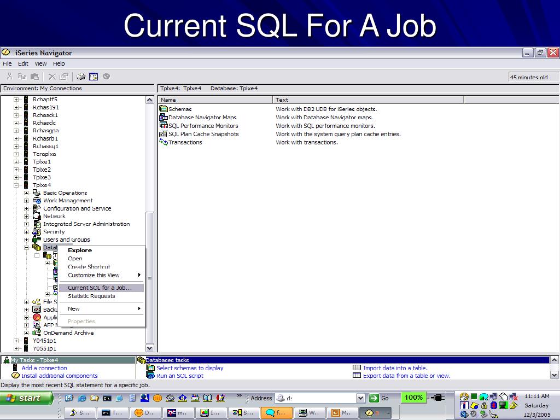Click Select schemas to display link
The height and width of the screenshot is (420, 560).
pyautogui.click(x=190, y=368)
